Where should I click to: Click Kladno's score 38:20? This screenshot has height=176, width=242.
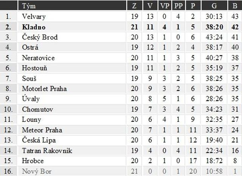(214, 27)
